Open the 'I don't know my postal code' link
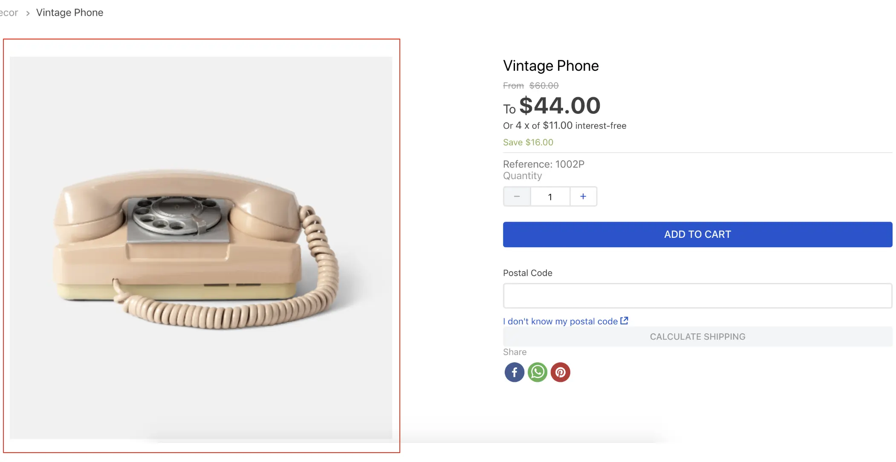The width and height of the screenshot is (896, 462). coord(560,321)
